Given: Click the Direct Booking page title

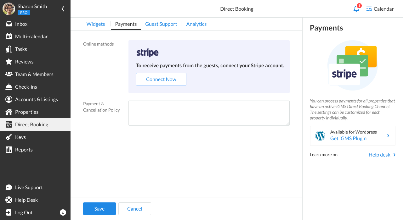Looking at the screenshot, I should 237,9.
